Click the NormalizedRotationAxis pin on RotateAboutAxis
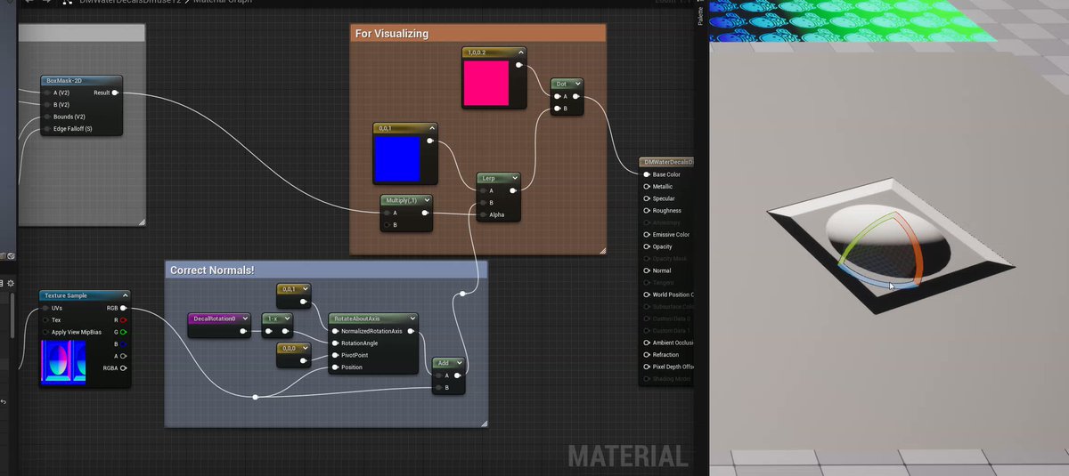The width and height of the screenshot is (1069, 476). 335,331
